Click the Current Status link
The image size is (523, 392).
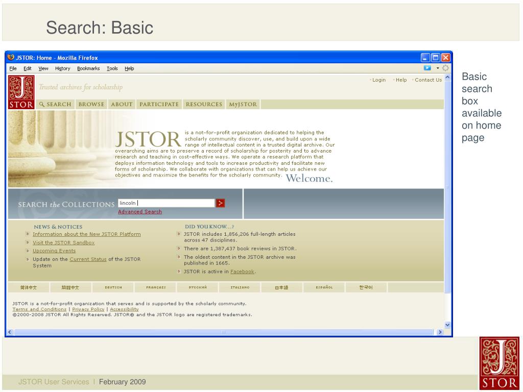coord(88,259)
